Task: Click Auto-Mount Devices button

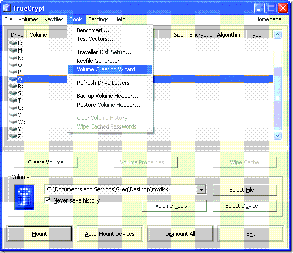Action: [110, 234]
